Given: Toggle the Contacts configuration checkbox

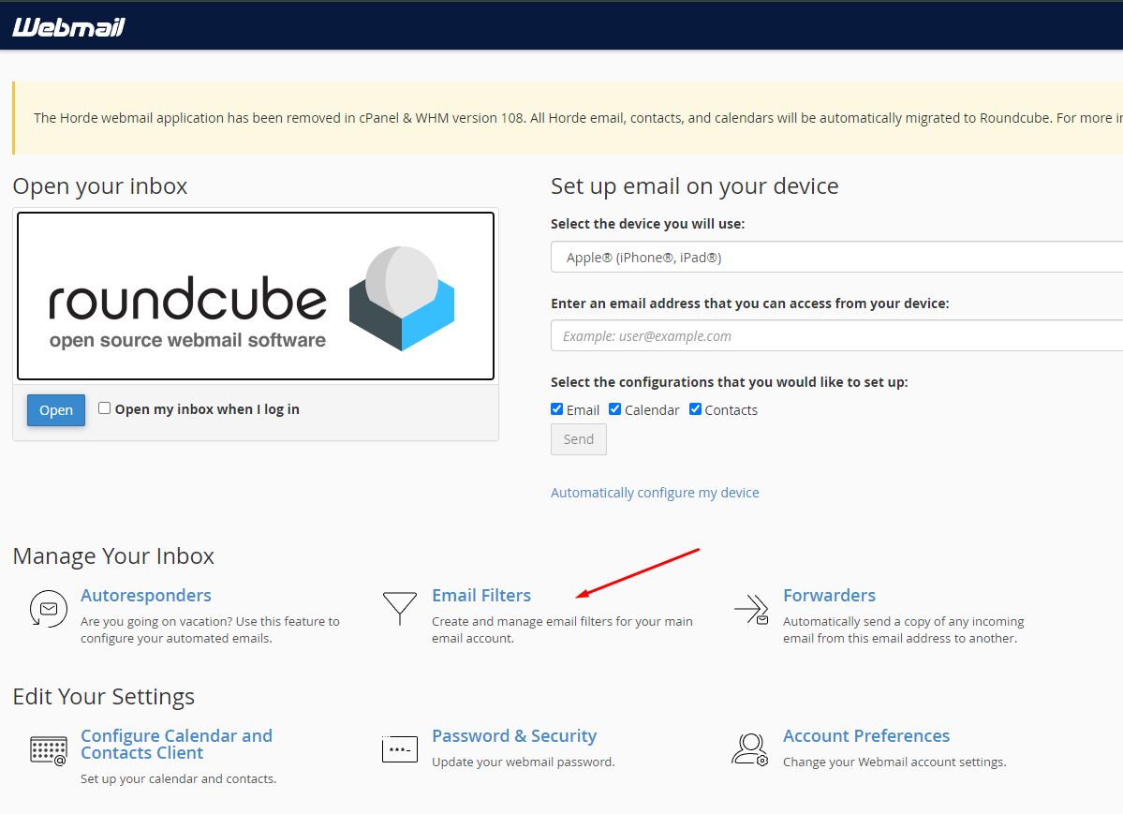Looking at the screenshot, I should click(696, 409).
